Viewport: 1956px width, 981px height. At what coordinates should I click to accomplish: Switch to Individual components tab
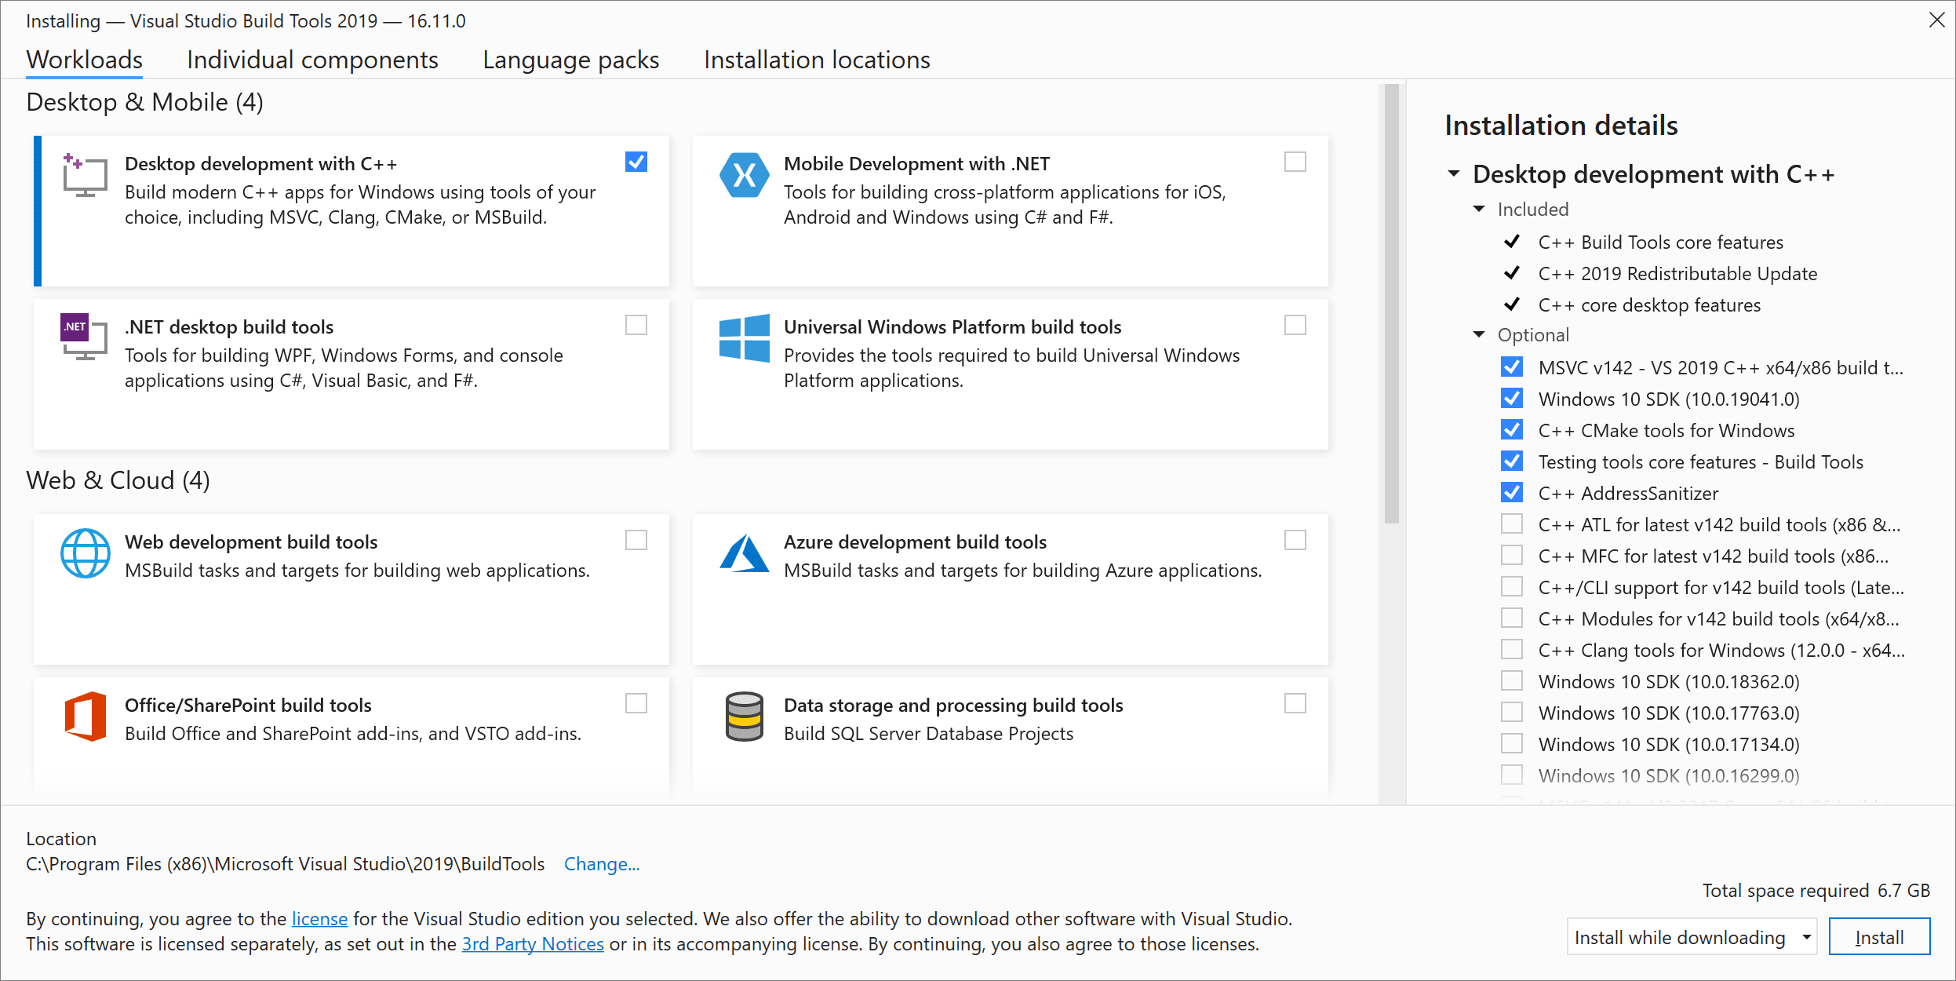pyautogui.click(x=312, y=60)
